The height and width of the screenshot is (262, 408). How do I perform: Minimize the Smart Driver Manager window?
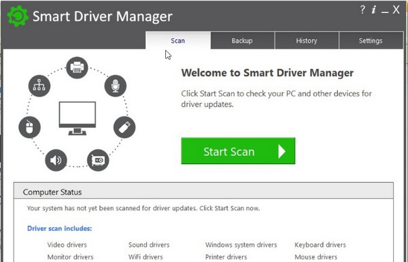(385, 12)
